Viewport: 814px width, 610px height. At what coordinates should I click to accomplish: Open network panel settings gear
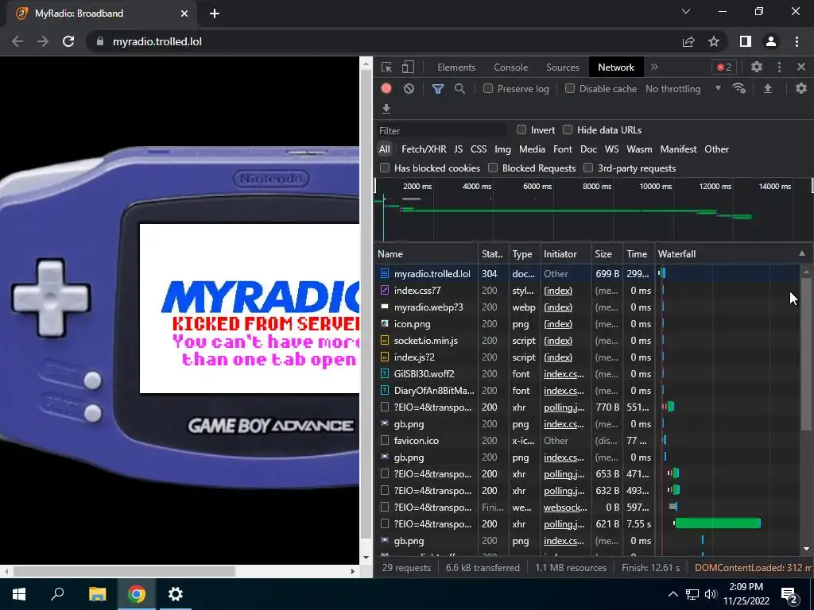pos(801,89)
